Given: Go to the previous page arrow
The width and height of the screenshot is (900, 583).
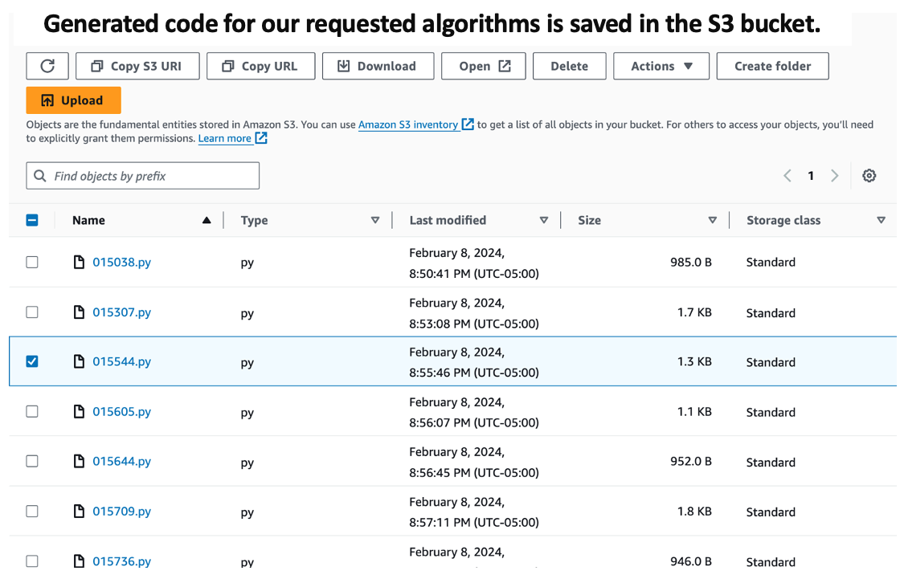Looking at the screenshot, I should (x=787, y=176).
